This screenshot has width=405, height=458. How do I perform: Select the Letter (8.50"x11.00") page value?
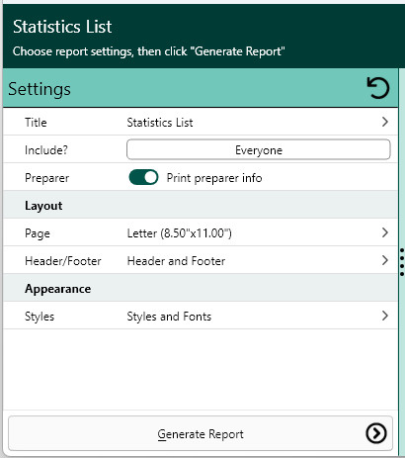pos(180,233)
